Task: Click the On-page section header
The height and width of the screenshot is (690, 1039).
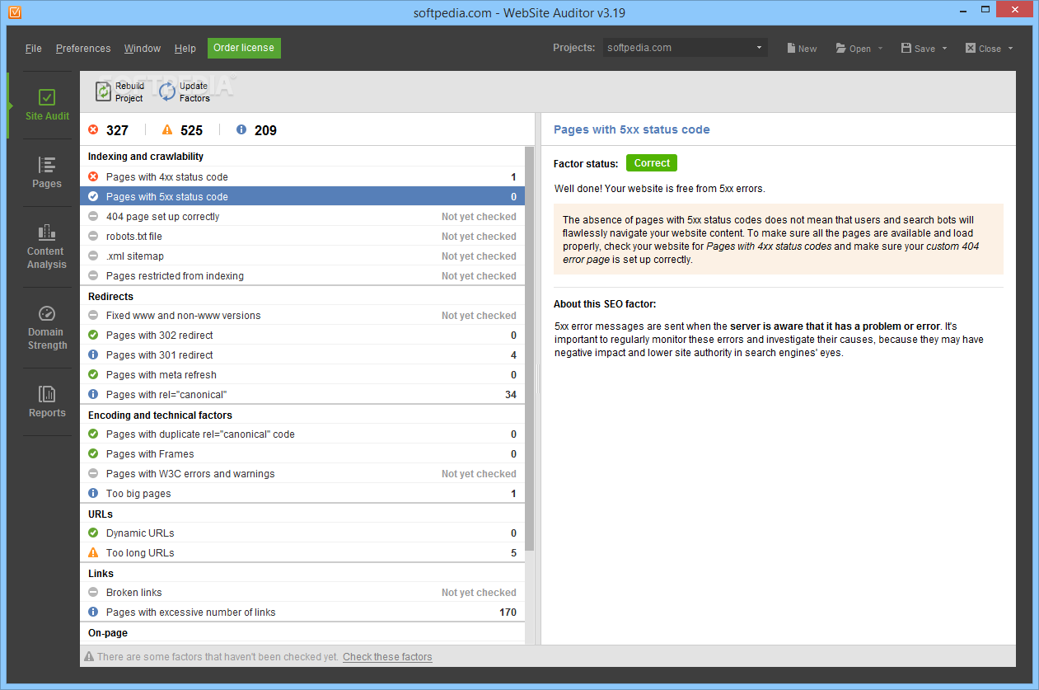Action: point(108,633)
